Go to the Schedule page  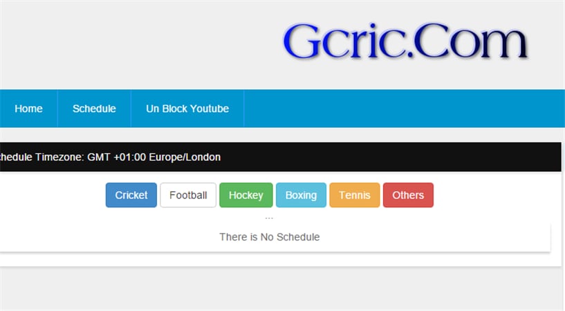[94, 109]
